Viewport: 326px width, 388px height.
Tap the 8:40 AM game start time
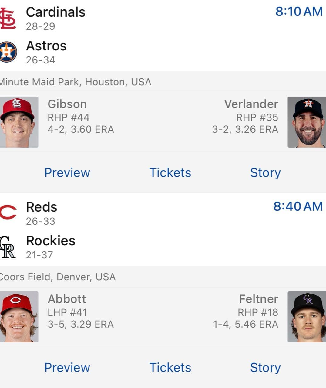coord(298,206)
